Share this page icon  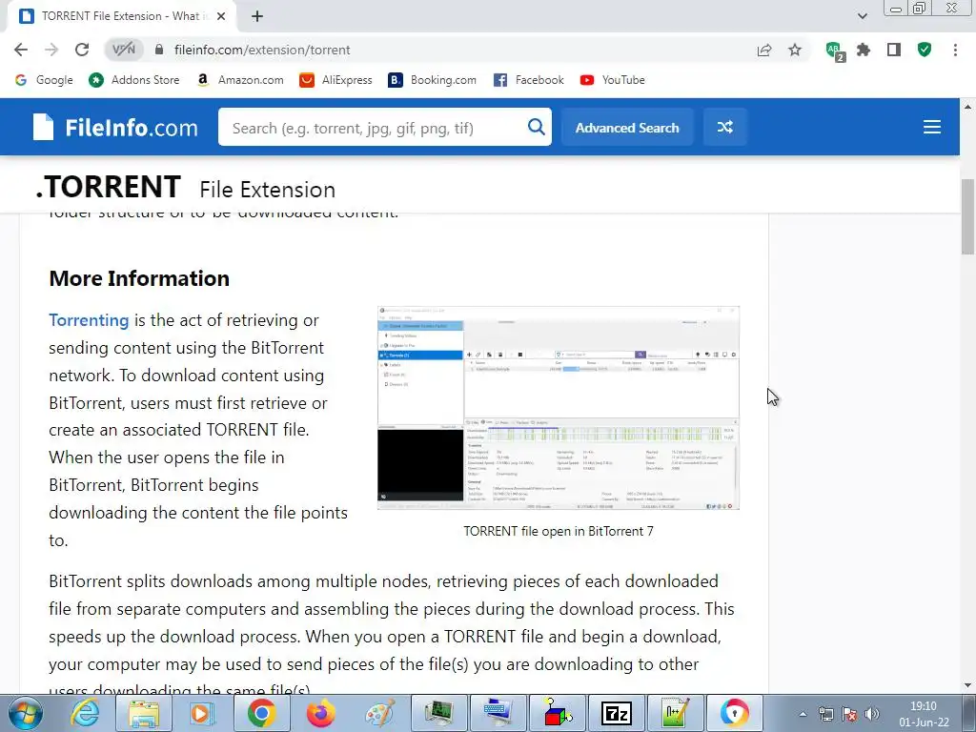point(764,50)
